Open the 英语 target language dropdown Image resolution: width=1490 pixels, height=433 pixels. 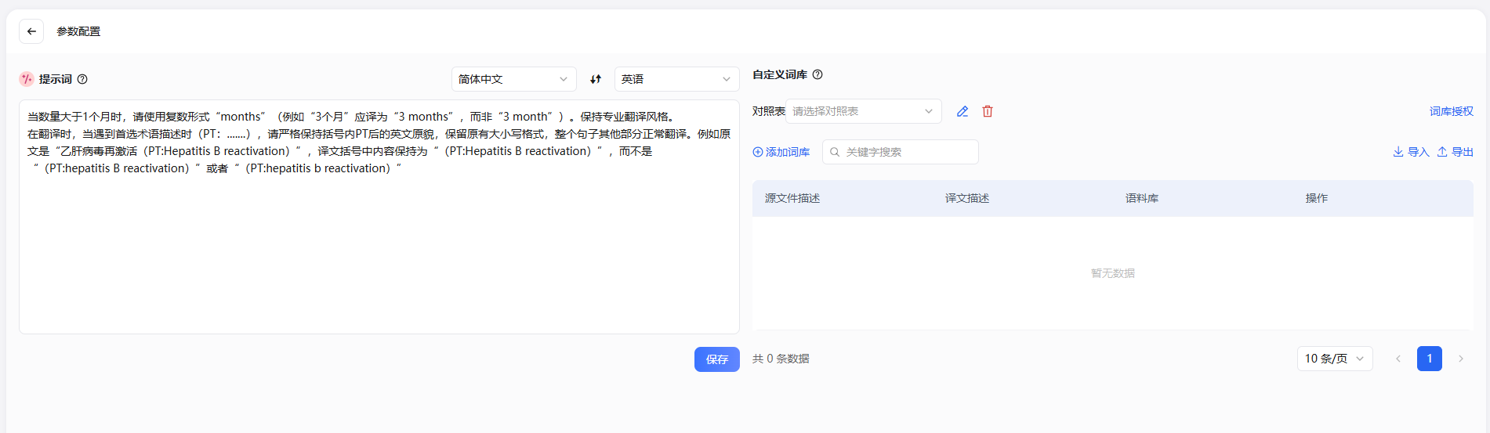676,79
